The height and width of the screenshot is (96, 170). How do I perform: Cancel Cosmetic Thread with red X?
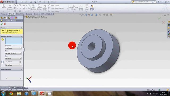pos(5,24)
